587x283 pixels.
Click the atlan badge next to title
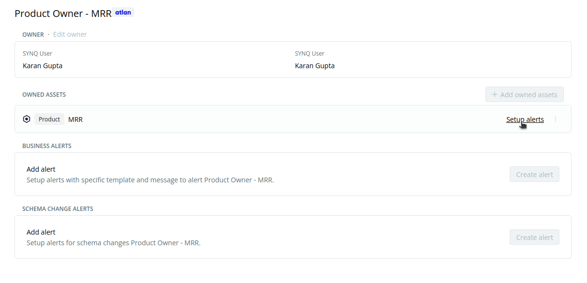coord(123,13)
